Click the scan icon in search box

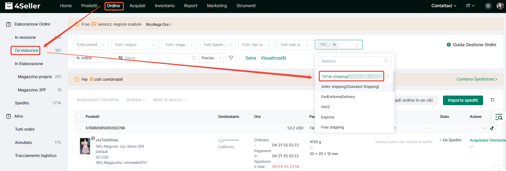[121, 58]
